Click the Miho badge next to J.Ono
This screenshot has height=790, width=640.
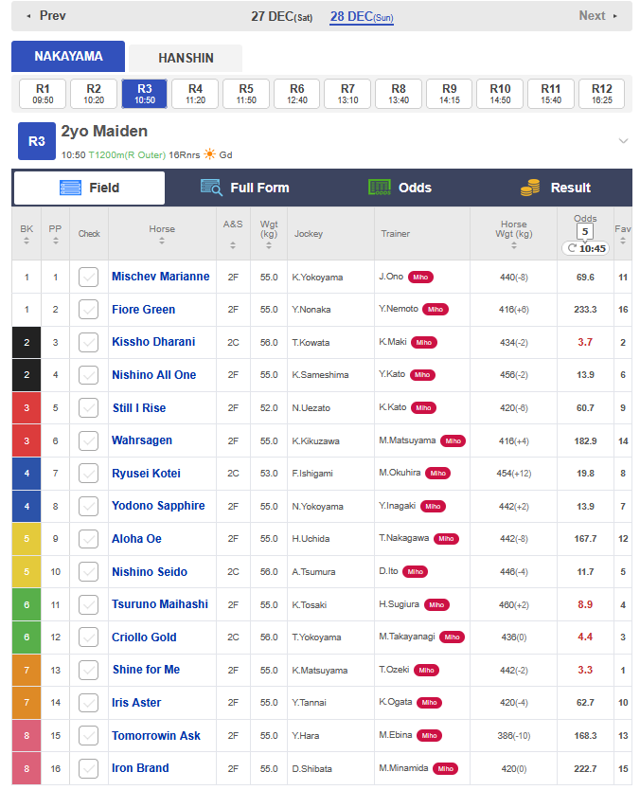pos(420,278)
